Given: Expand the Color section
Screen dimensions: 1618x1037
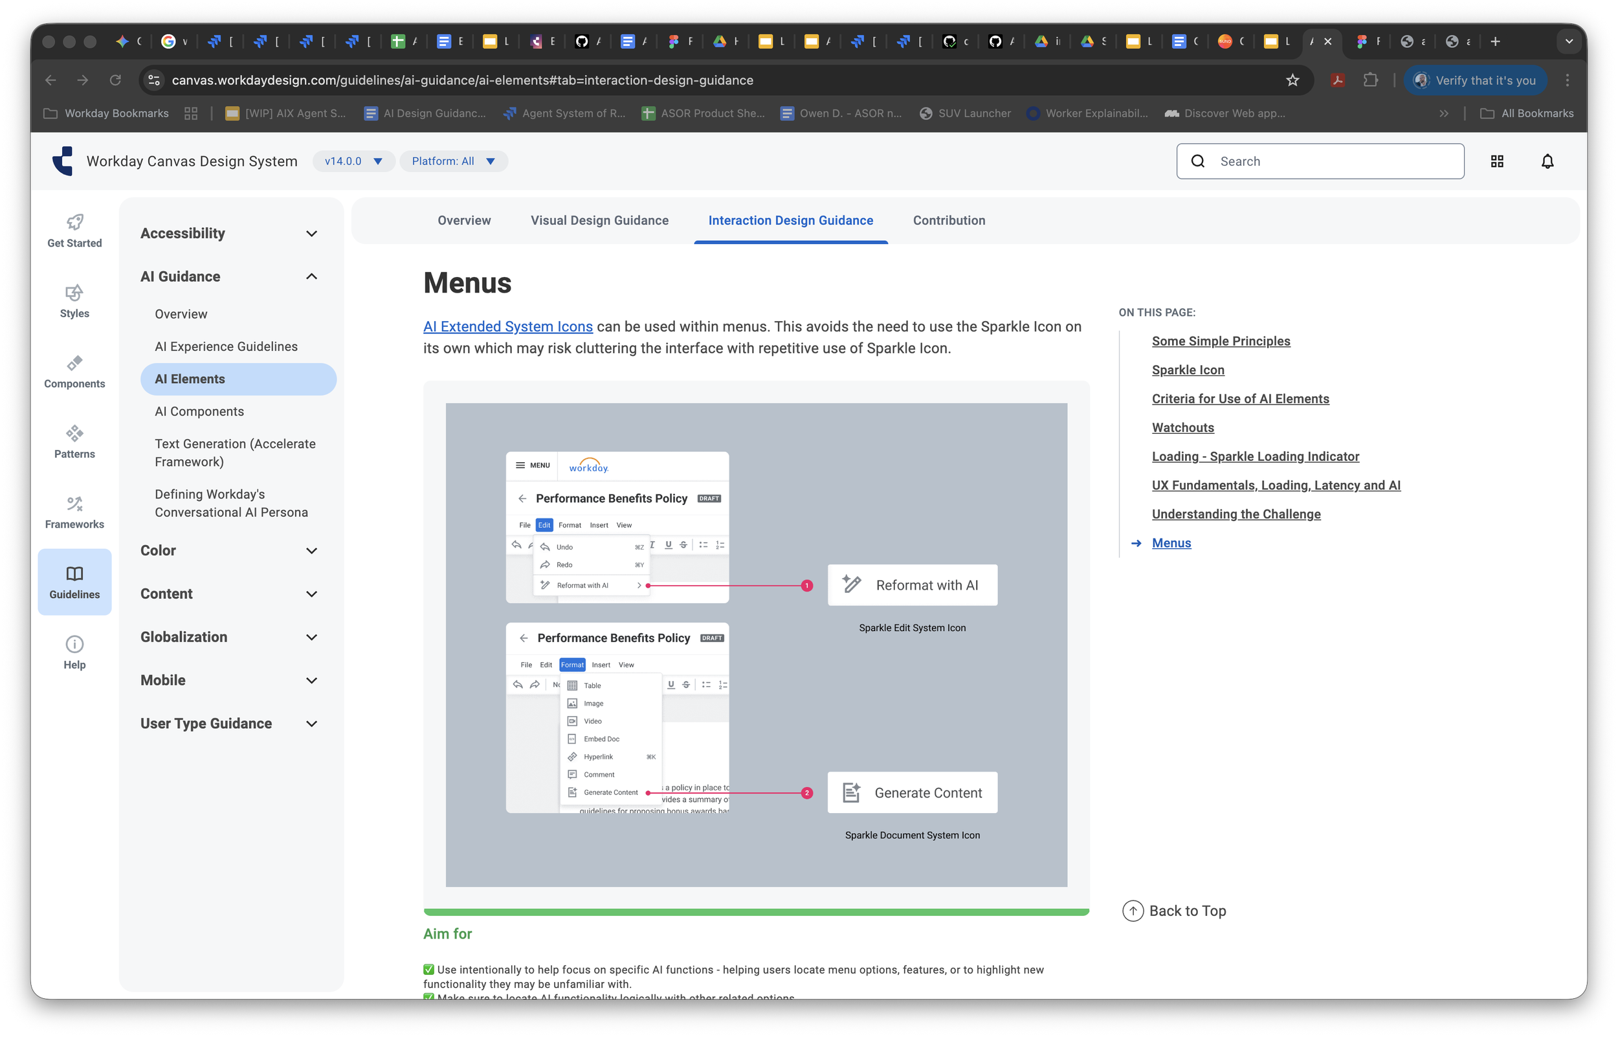Looking at the screenshot, I should coord(229,551).
